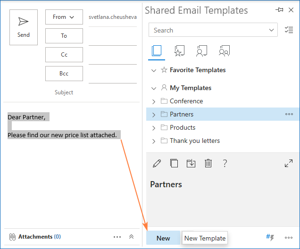Switch to the favorite templates tab icon
Viewport: 300px width, 249px height.
click(179, 51)
